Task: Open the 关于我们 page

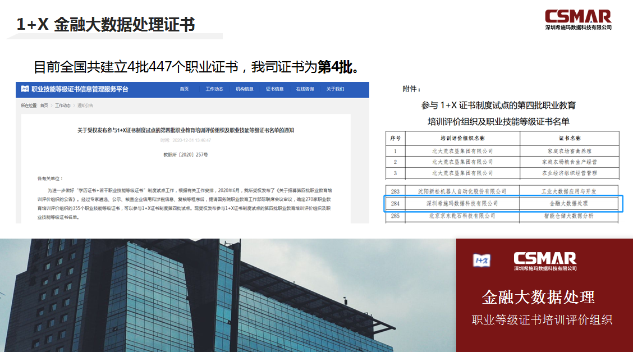Action: 334,88
